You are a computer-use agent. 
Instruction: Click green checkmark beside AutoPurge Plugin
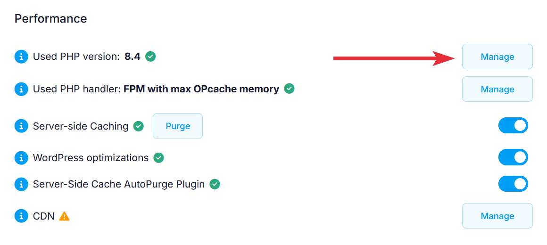[215, 184]
